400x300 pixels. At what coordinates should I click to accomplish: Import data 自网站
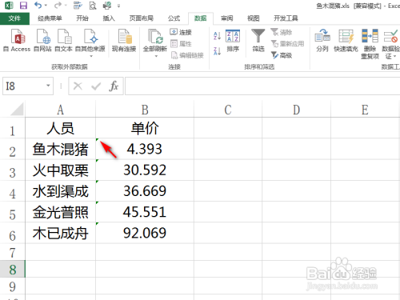coord(43,40)
